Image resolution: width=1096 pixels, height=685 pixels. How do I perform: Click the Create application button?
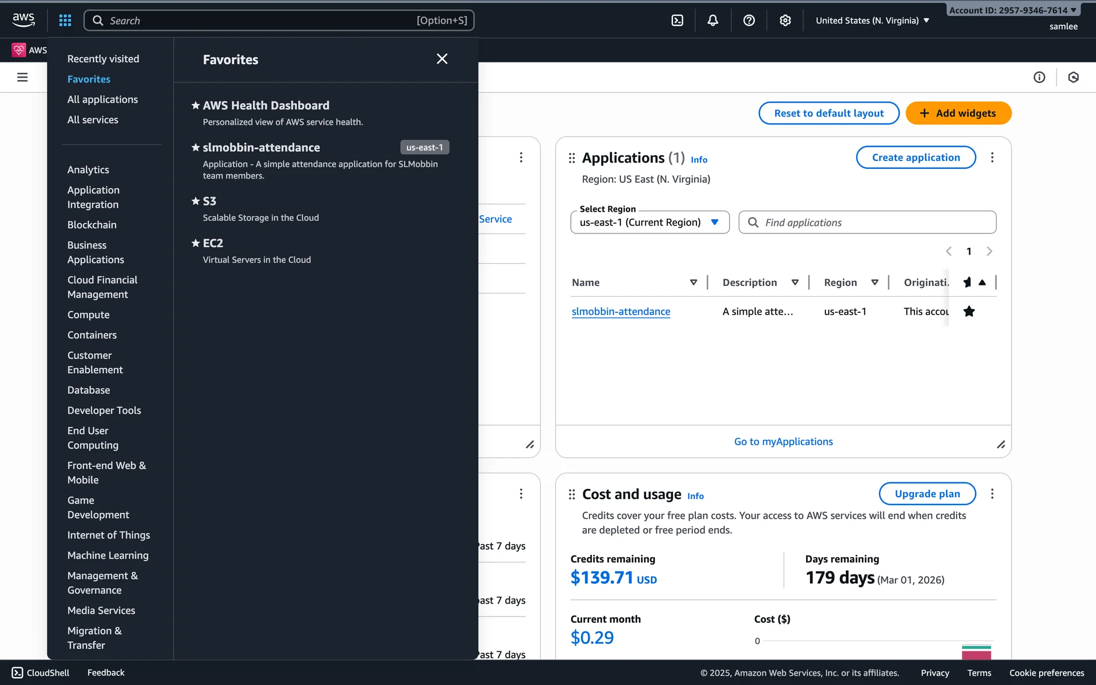(916, 158)
